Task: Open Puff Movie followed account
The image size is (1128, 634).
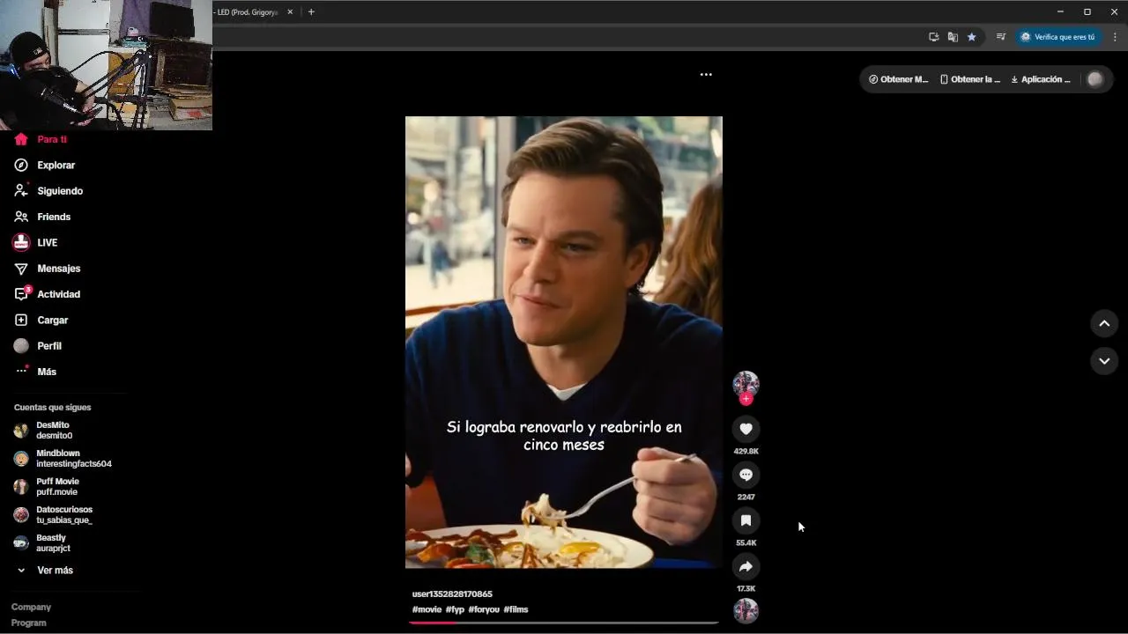Action: (x=47, y=487)
